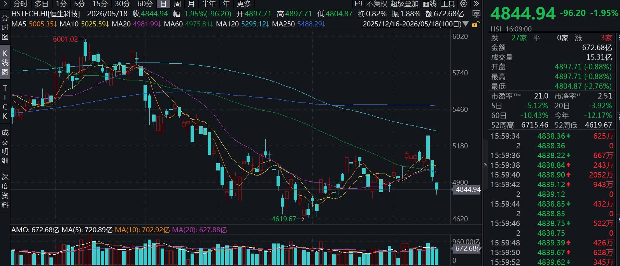Select the 5分 interval tab
The image size is (620, 266).
(x=79, y=4)
